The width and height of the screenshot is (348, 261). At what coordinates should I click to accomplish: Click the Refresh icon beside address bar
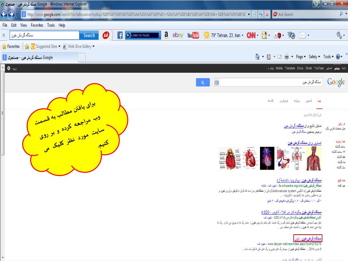(261, 15)
